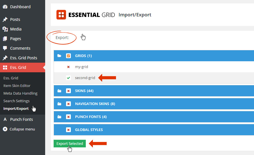
Task: Collapse the GRIDS folder icon
Action: click(59, 56)
